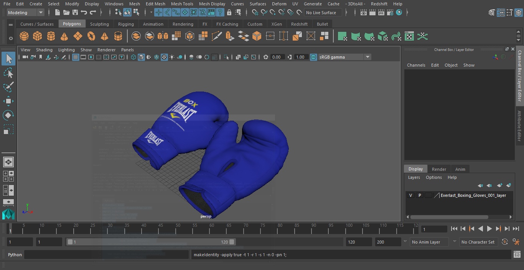Activate the Move tool in toolbox
524x270 pixels.
[8, 101]
